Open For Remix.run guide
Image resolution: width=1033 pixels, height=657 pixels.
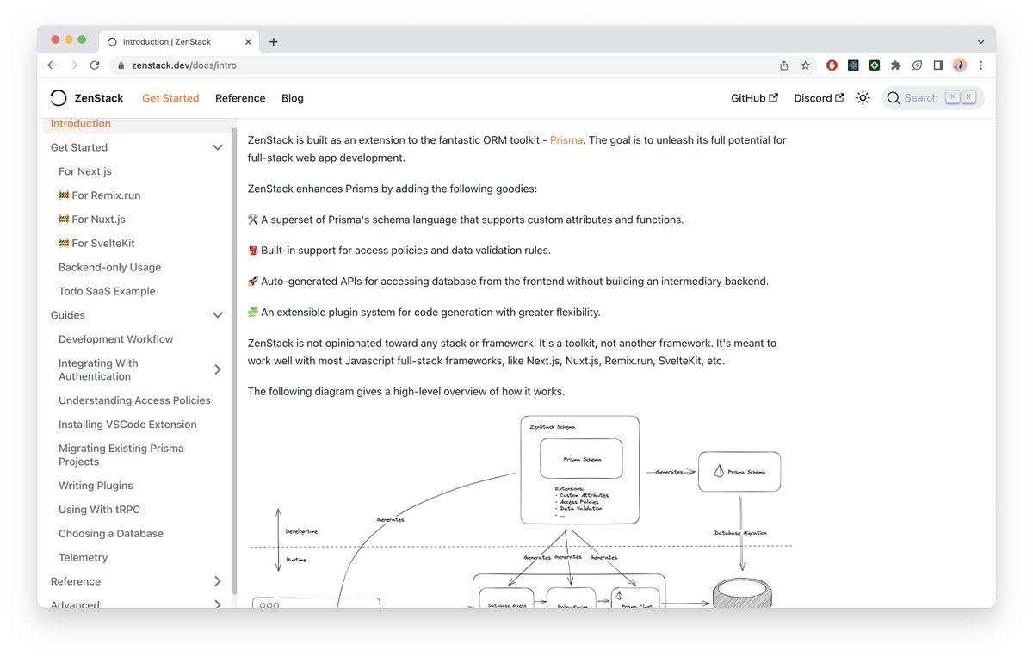click(99, 195)
